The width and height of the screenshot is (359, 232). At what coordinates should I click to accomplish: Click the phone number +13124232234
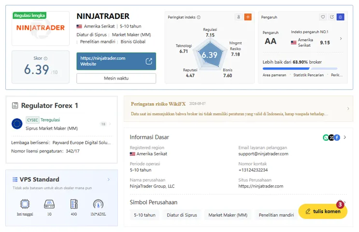coord(253,170)
